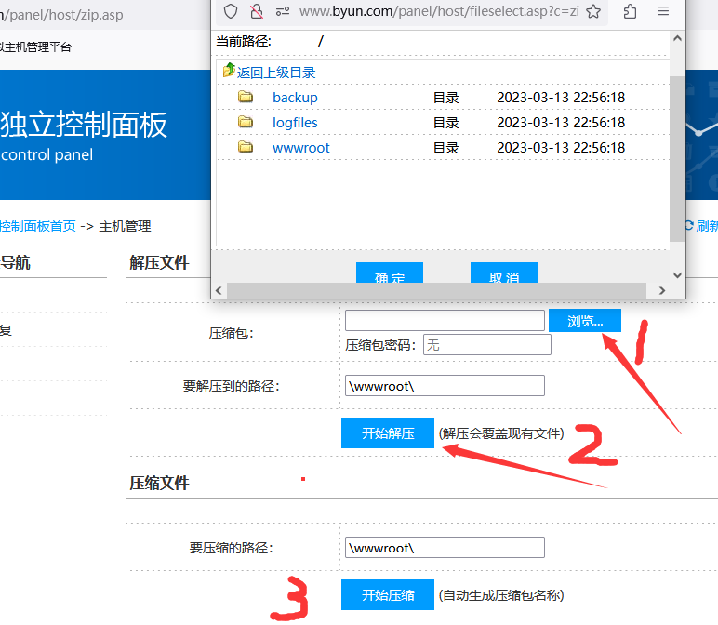Click the backup folder icon
This screenshot has height=625, width=718.
[x=246, y=98]
